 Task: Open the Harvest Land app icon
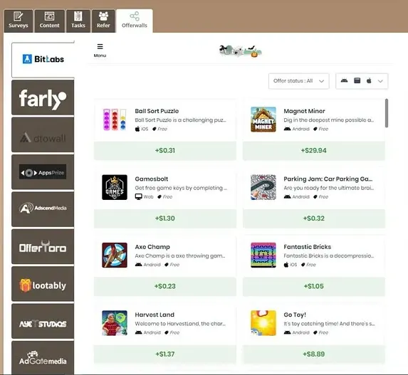pos(115,323)
